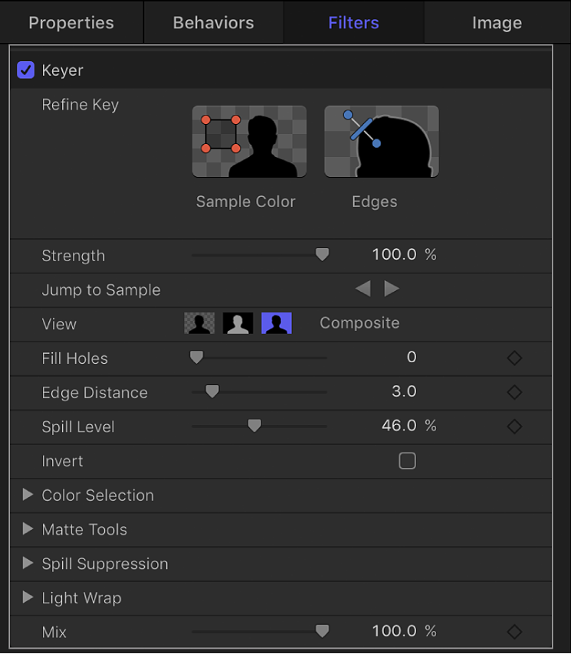Image resolution: width=571 pixels, height=654 pixels.
Task: Expand the Light Wrap section
Action: (28, 597)
